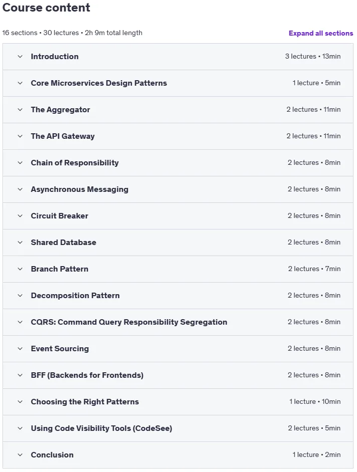Expand Core Microservices Design Patterns chevron
The image size is (357, 472).
point(20,83)
